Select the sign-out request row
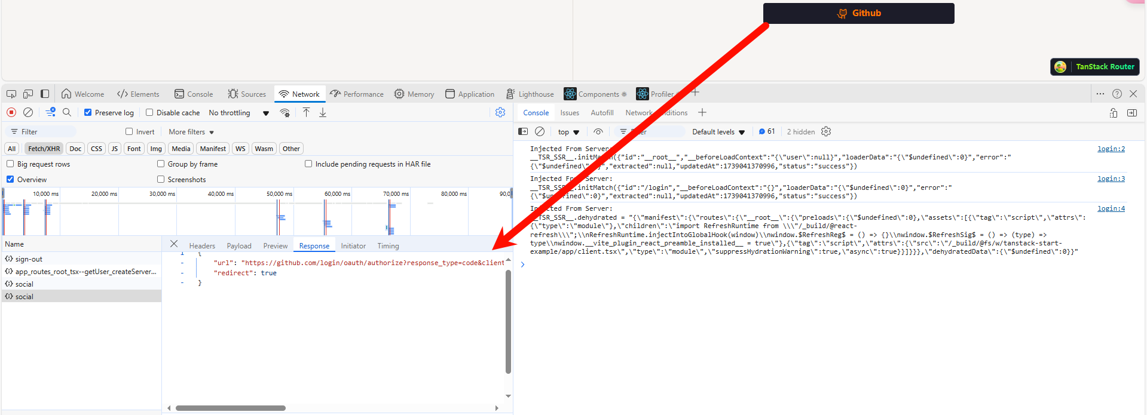 (x=81, y=259)
